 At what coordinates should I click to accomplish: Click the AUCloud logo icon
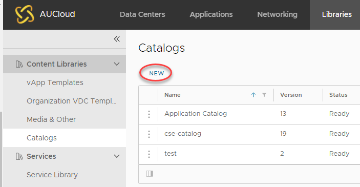click(25, 14)
